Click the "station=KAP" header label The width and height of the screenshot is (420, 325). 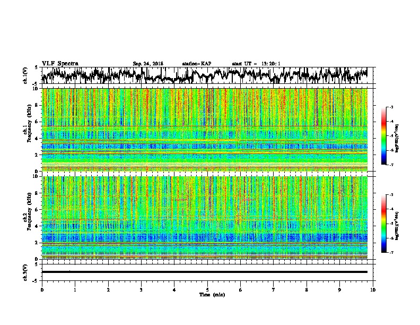[197, 64]
